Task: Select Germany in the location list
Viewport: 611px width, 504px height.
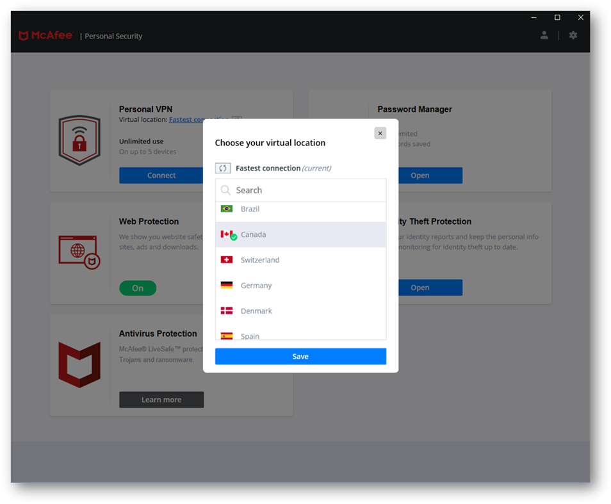Action: pyautogui.click(x=300, y=286)
